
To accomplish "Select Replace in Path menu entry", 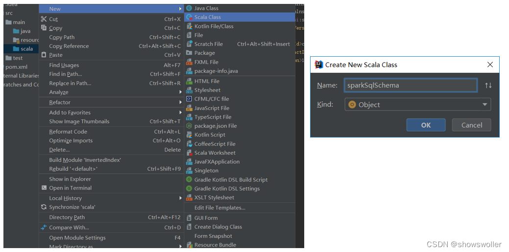I will coord(111,83).
